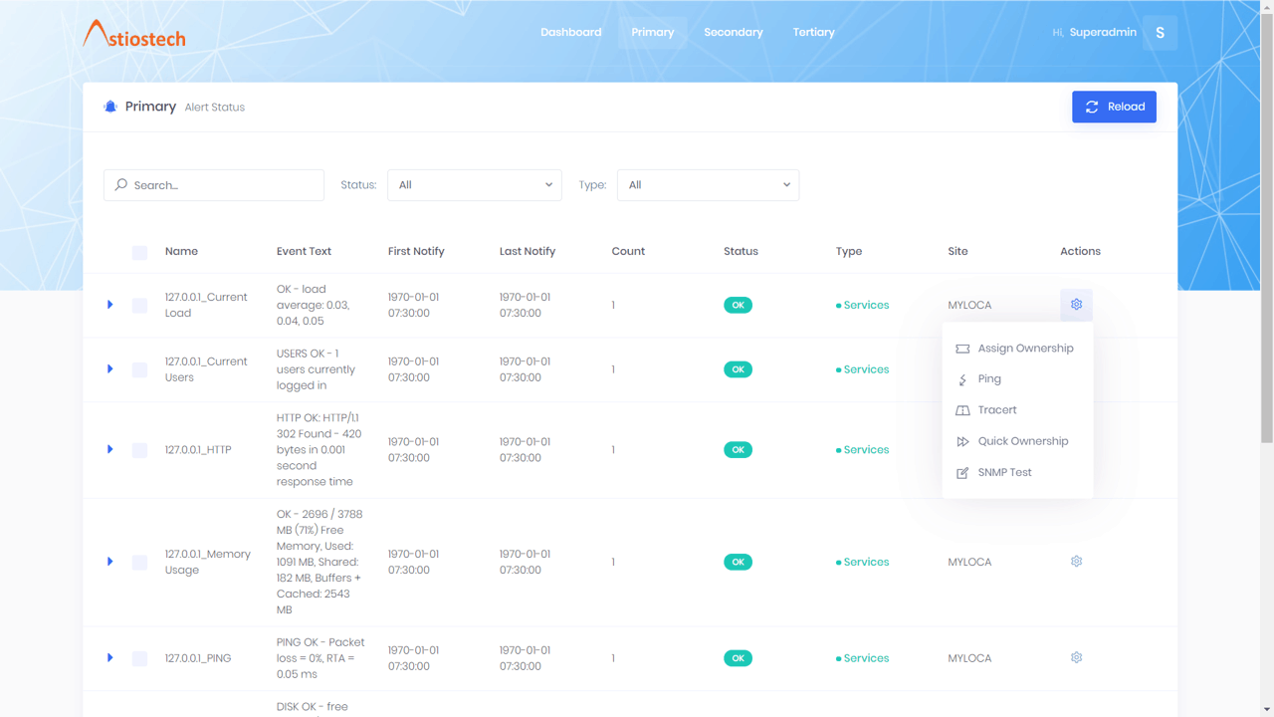This screenshot has height=717, width=1274.
Task: Click the Tracert map icon
Action: [x=962, y=410]
